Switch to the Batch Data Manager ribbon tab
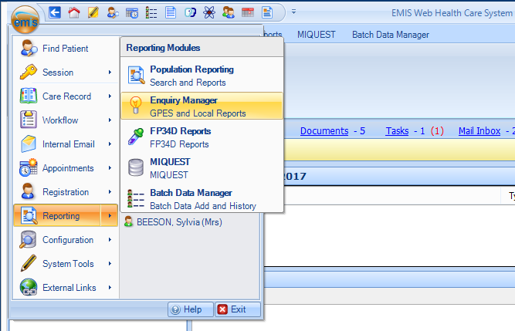Screen dimensions: 515x331 391,35
